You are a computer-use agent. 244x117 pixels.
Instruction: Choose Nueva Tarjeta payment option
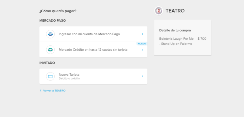click(93, 76)
